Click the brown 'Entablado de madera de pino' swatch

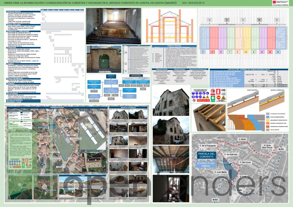pos(268,127)
